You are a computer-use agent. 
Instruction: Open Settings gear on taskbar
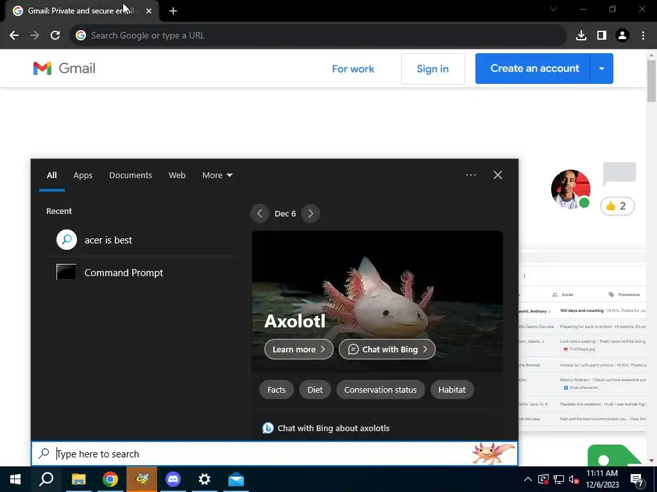tap(205, 479)
